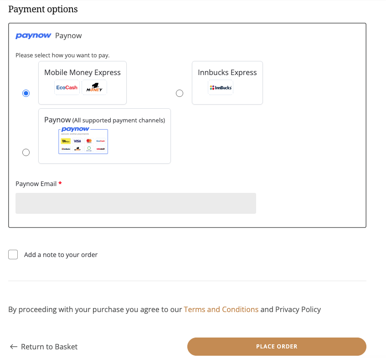The image size is (386, 358).
Task: Select the Mobile Money Express radio button
Action: pyautogui.click(x=26, y=93)
